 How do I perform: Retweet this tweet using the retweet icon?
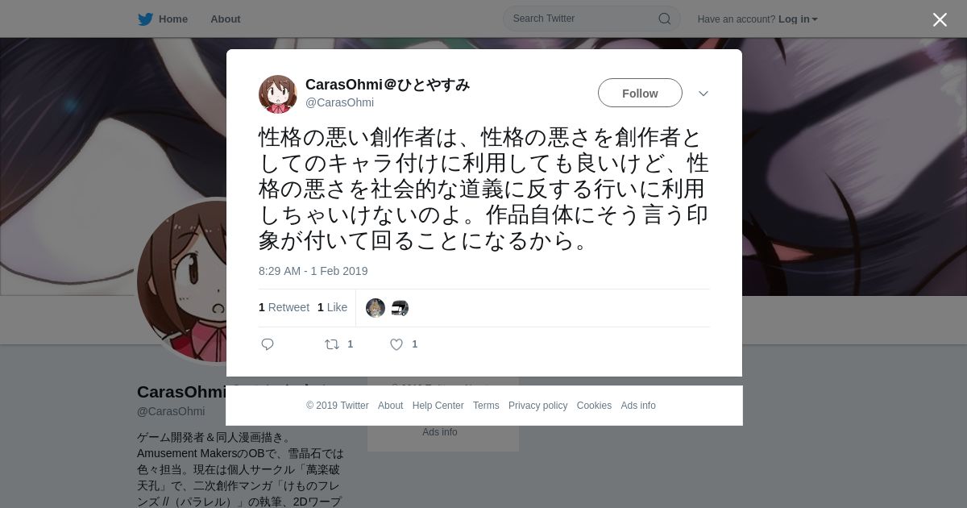tap(332, 344)
